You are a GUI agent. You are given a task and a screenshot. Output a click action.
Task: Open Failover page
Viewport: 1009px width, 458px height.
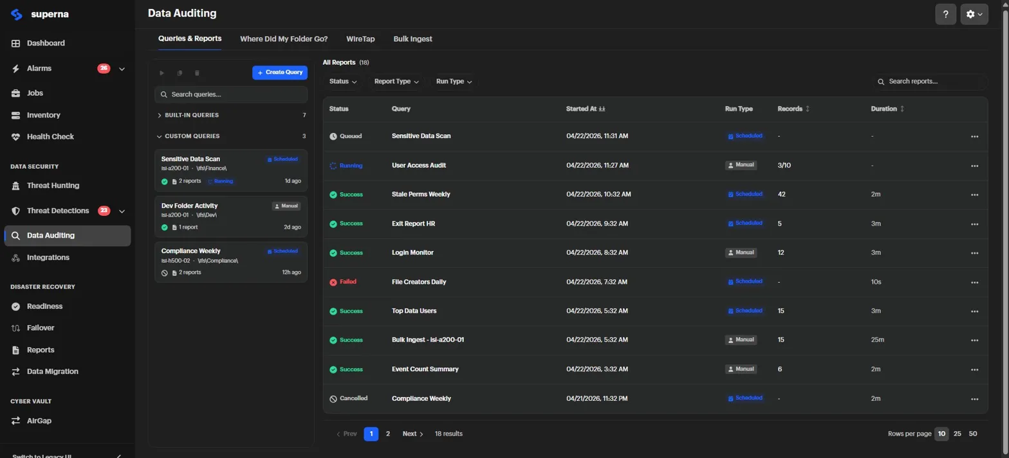coord(68,328)
